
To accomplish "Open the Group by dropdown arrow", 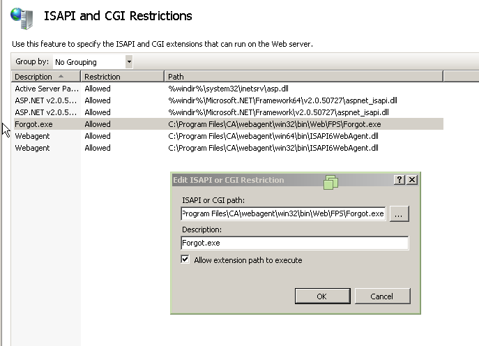I will pos(129,62).
